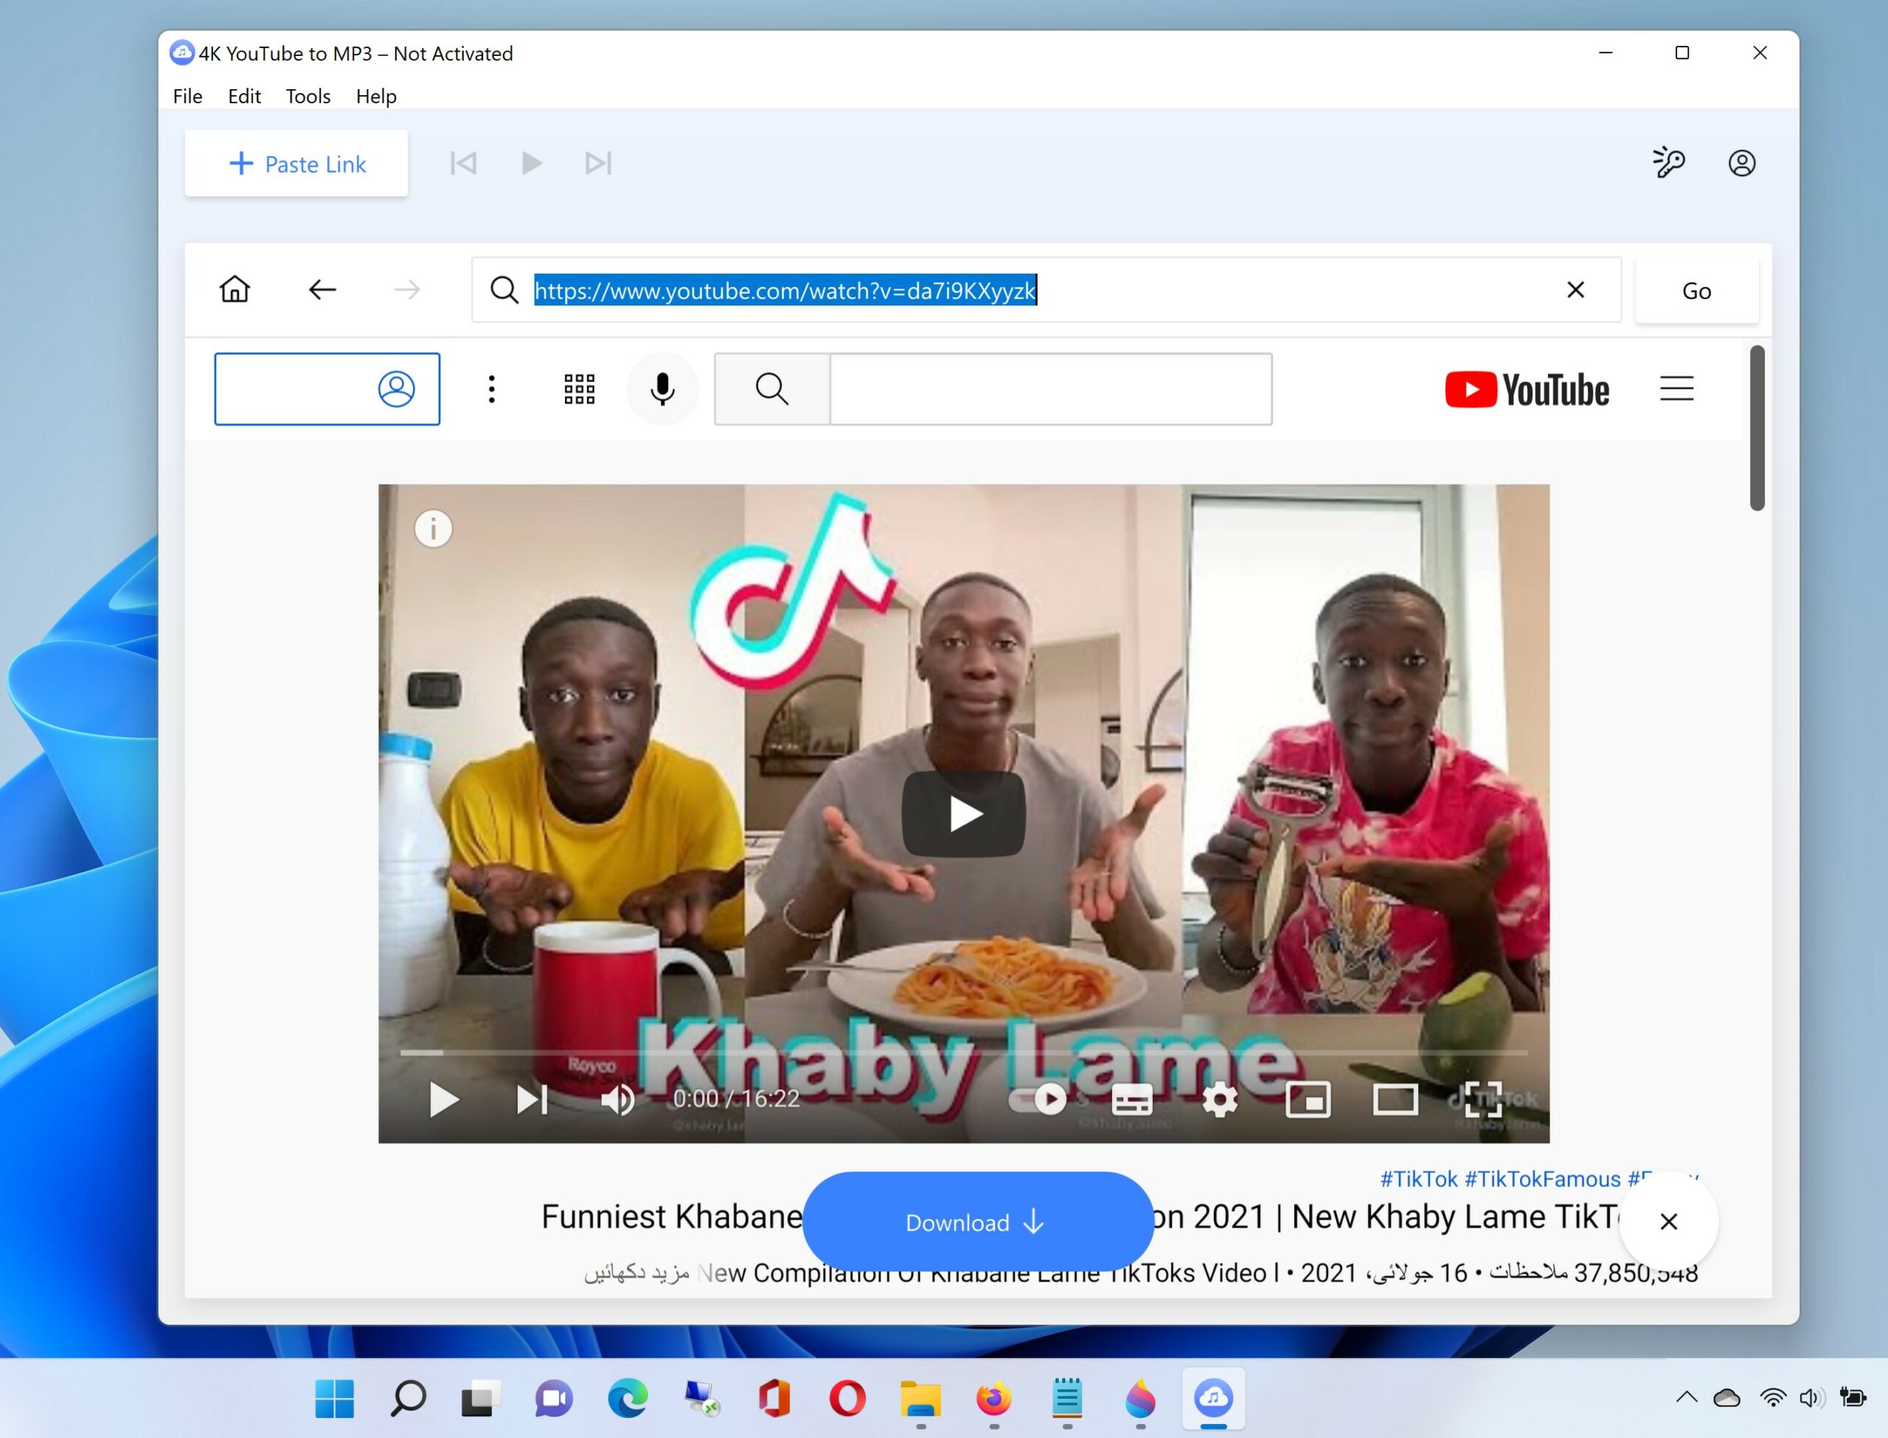Switch to Firefox in the taskbar
This screenshot has height=1438, width=1888.
[993, 1399]
